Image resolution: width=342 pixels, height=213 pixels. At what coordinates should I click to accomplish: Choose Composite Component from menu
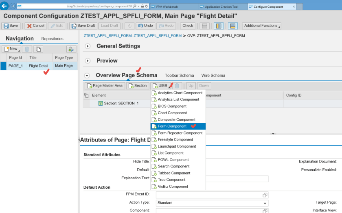click(178, 120)
